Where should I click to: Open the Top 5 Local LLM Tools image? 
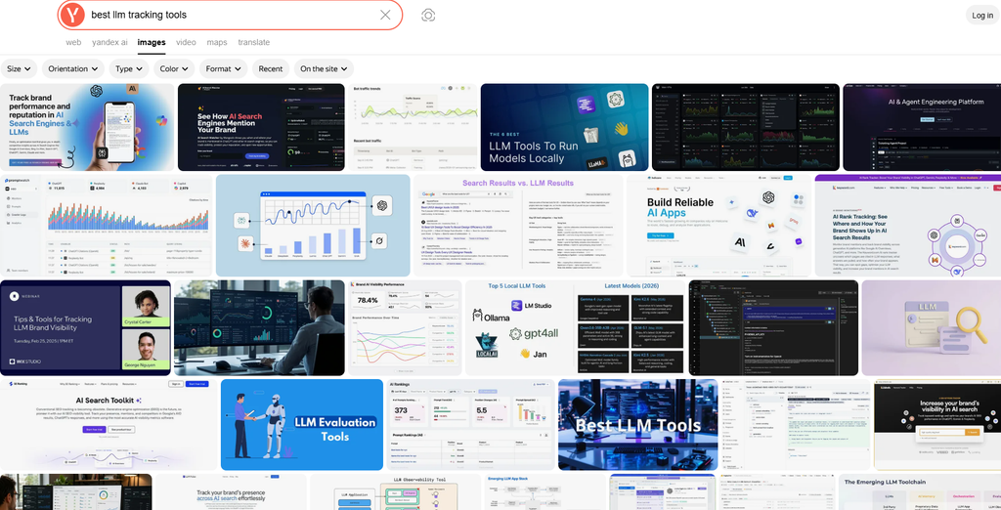tap(575, 327)
